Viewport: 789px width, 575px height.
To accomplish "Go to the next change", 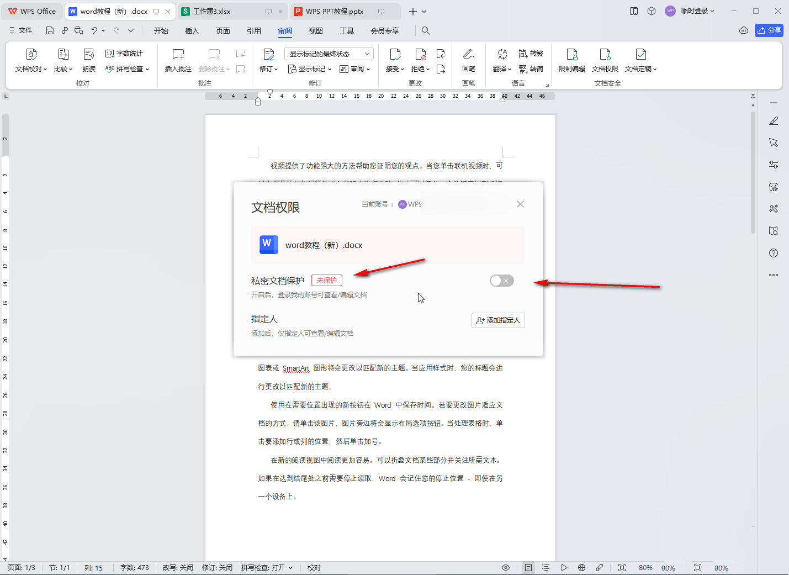I will [441, 69].
